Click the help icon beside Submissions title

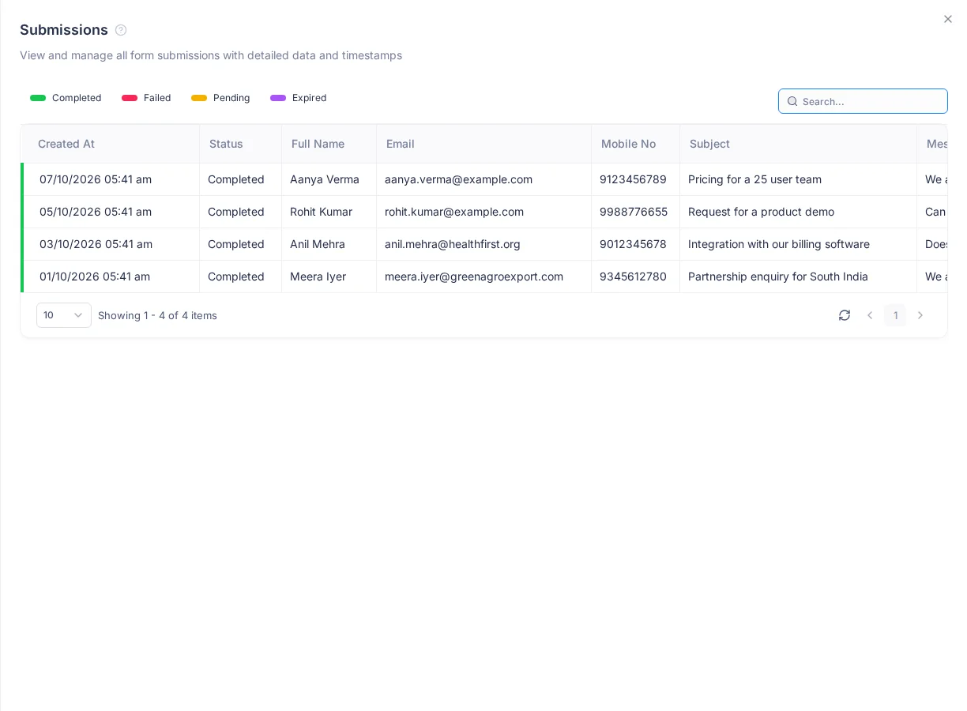click(121, 30)
